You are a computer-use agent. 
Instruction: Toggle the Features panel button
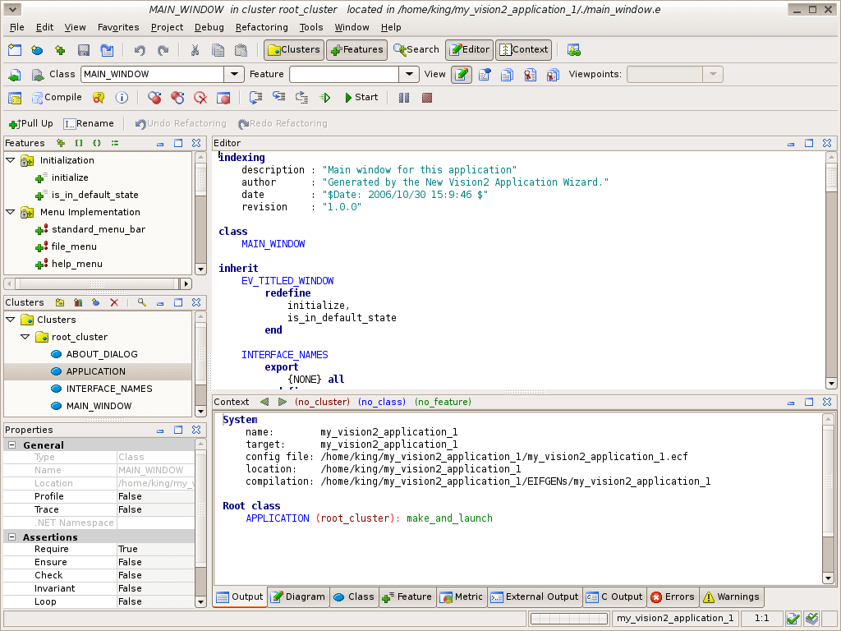(x=356, y=50)
